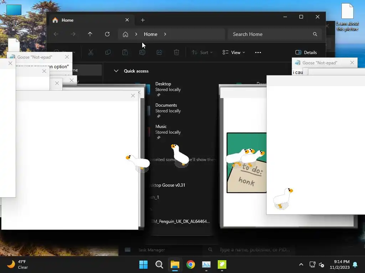The width and height of the screenshot is (365, 273).
Task: Click File Explorer in the taskbar
Action: coord(175,264)
